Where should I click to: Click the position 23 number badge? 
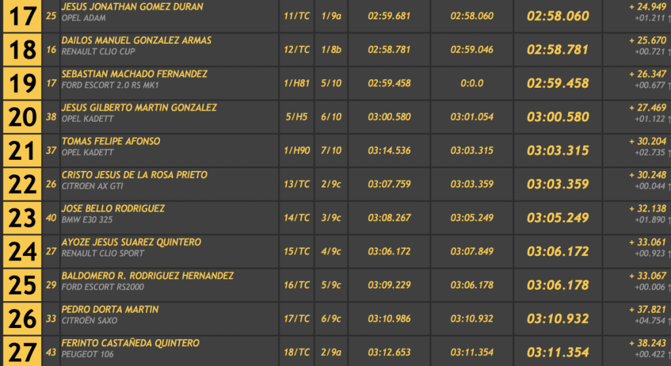pos(22,218)
